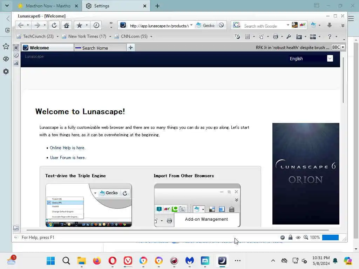Click the RFK Jr news ticker headline

292,47
